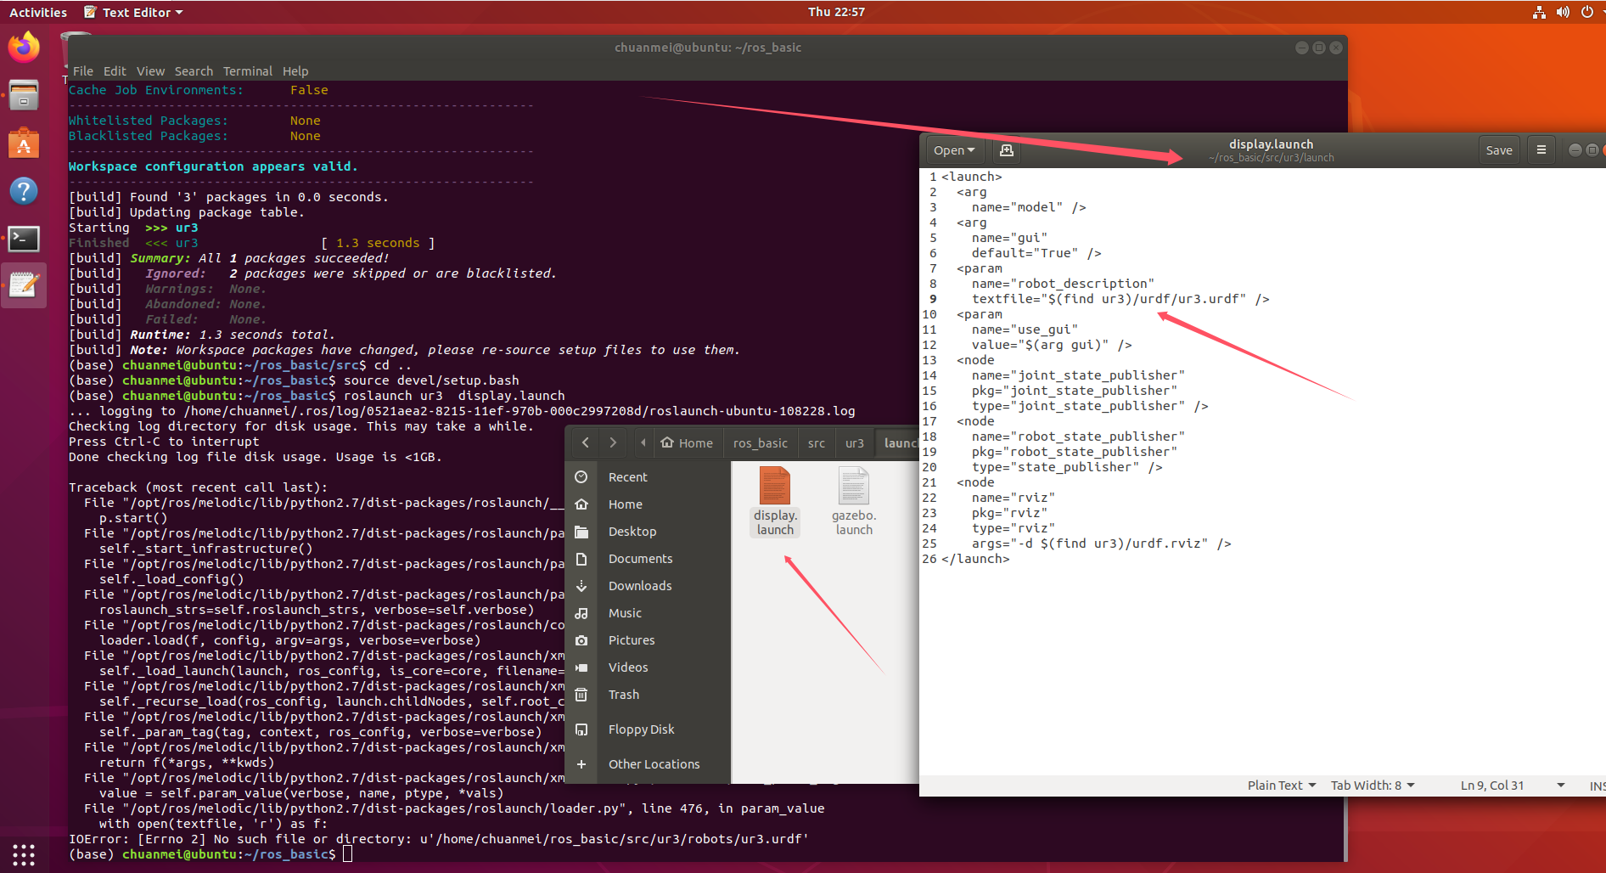
Task: Click Activities in the top bar
Action: point(37,12)
